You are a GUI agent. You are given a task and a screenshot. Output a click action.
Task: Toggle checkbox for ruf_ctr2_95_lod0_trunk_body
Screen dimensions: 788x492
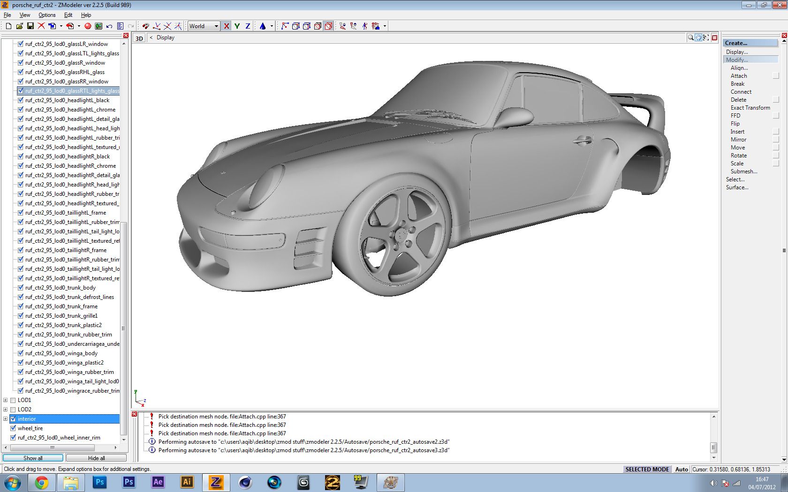21,288
